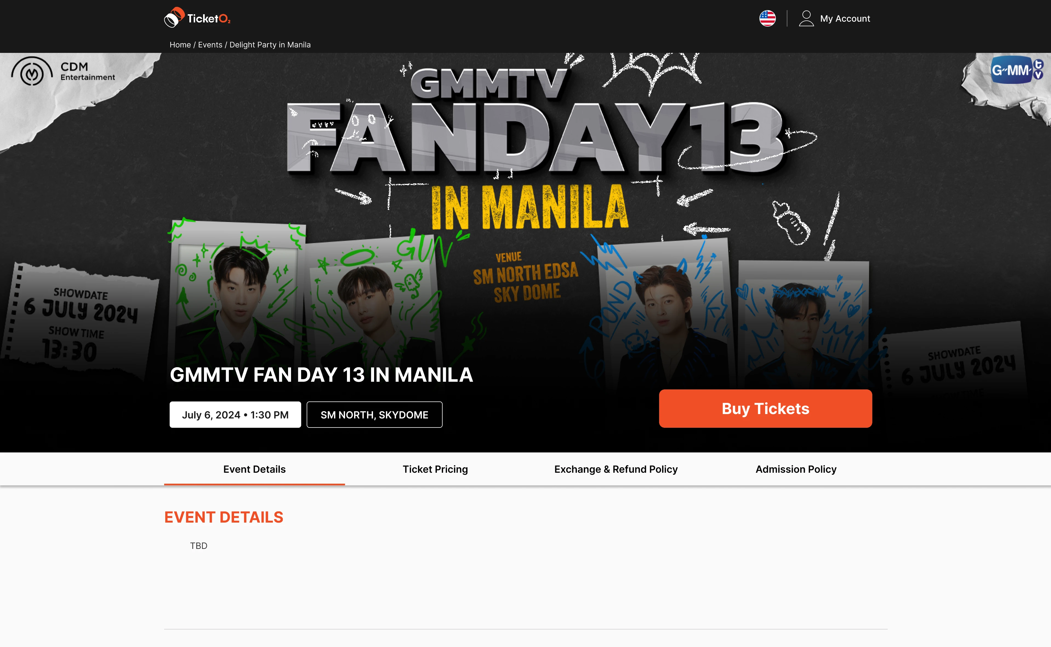
Task: Click the Buy Tickets button
Action: coord(765,408)
